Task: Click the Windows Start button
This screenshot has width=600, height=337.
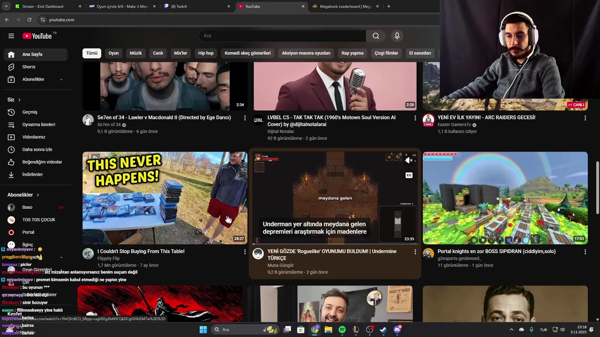Action: coord(203,330)
